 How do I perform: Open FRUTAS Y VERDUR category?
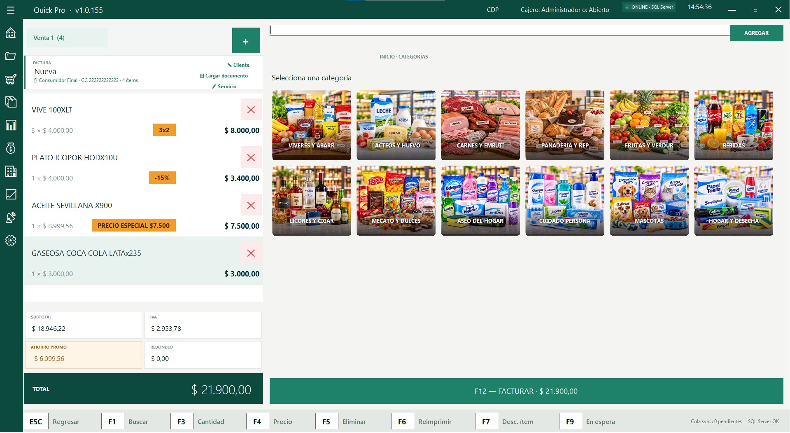[x=649, y=125]
